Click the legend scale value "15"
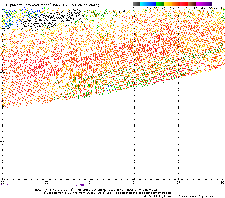Screen dimensions: 225x198 coord(156,8)
